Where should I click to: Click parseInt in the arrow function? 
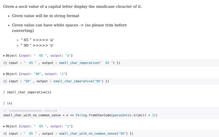pos(120,115)
